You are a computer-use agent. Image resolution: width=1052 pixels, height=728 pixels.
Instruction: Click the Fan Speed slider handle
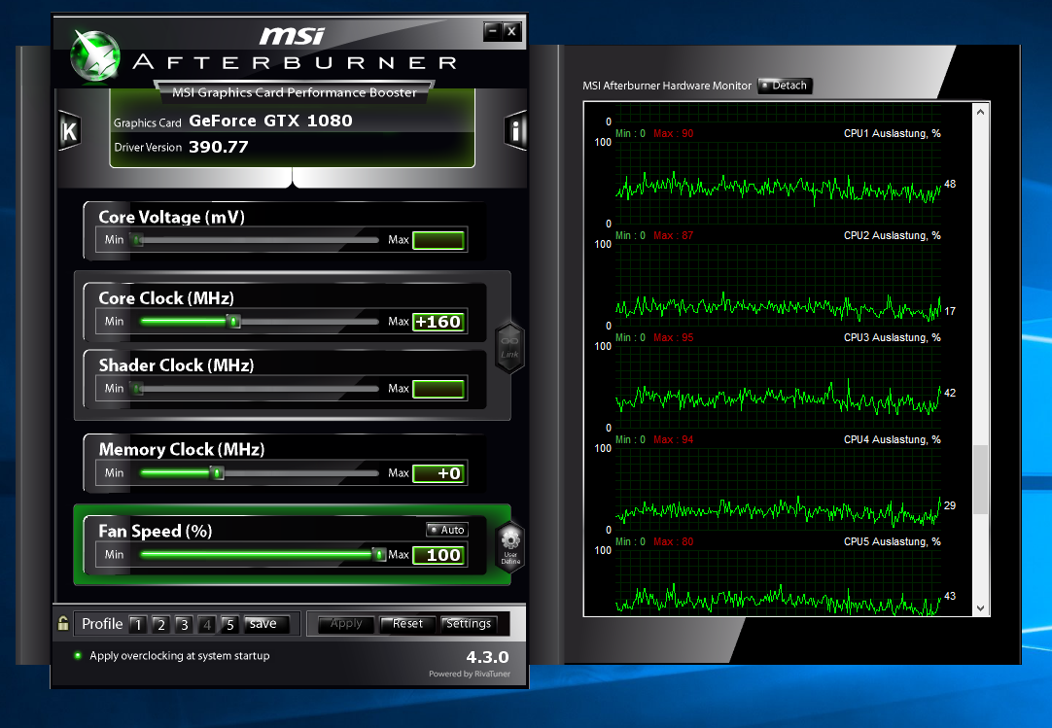[380, 554]
